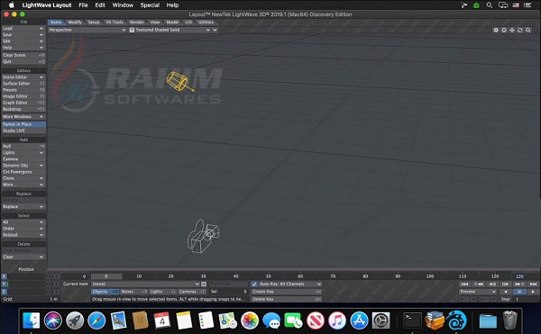This screenshot has height=334, width=541.
Task: Open the Window menu in menu bar
Action: pos(123,5)
